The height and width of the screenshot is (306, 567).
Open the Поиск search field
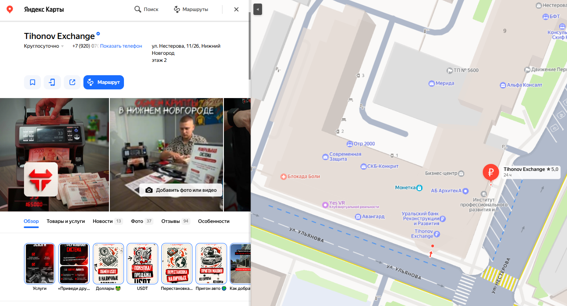point(146,9)
